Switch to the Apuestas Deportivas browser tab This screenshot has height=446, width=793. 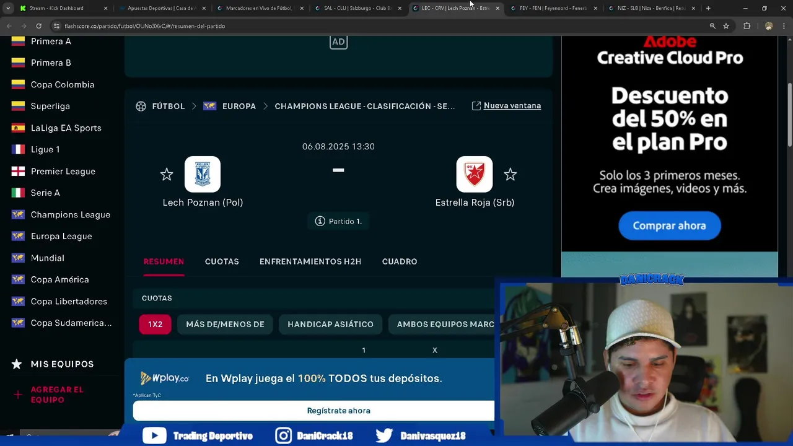point(162,8)
